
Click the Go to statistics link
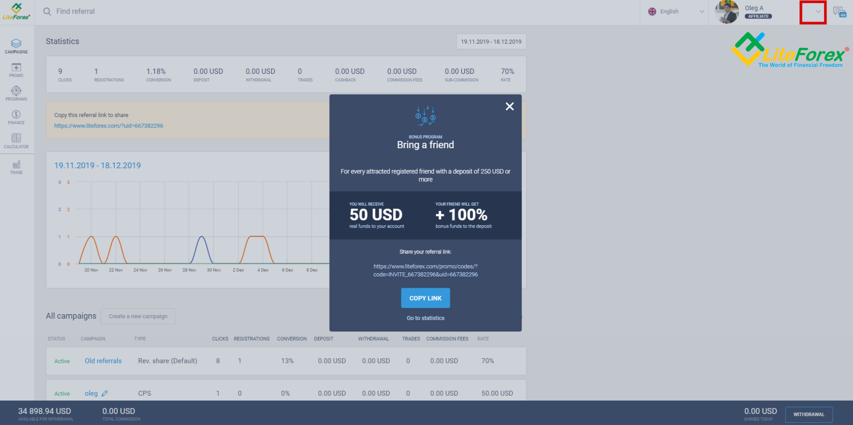coord(425,318)
